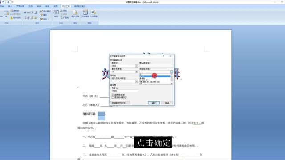Screen dimensions: 285x160
Task: Insert a Picture content control
Action: tap(32, 13)
